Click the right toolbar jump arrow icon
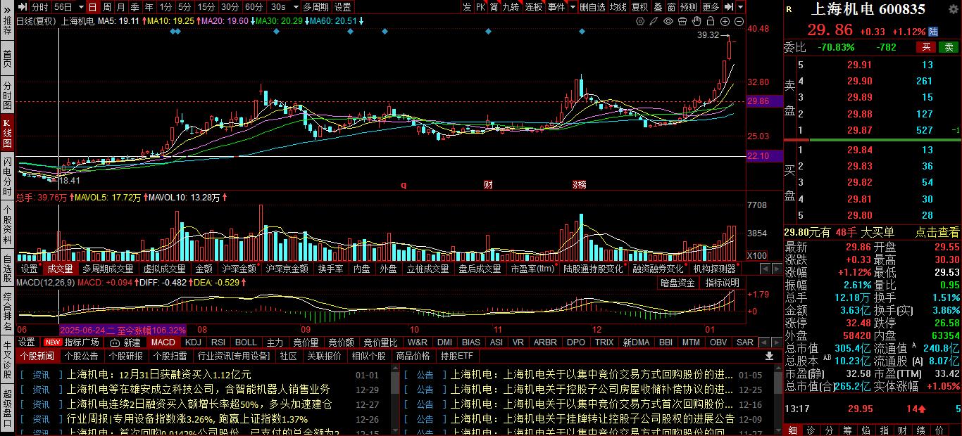This screenshot has height=436, width=962. pos(729,7)
